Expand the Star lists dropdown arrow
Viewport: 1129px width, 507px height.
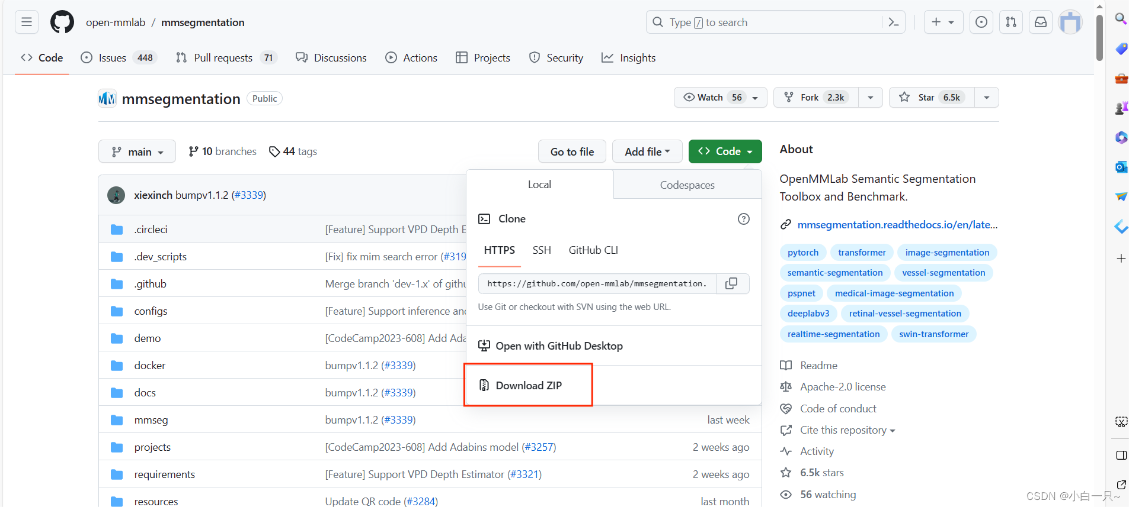tap(986, 98)
